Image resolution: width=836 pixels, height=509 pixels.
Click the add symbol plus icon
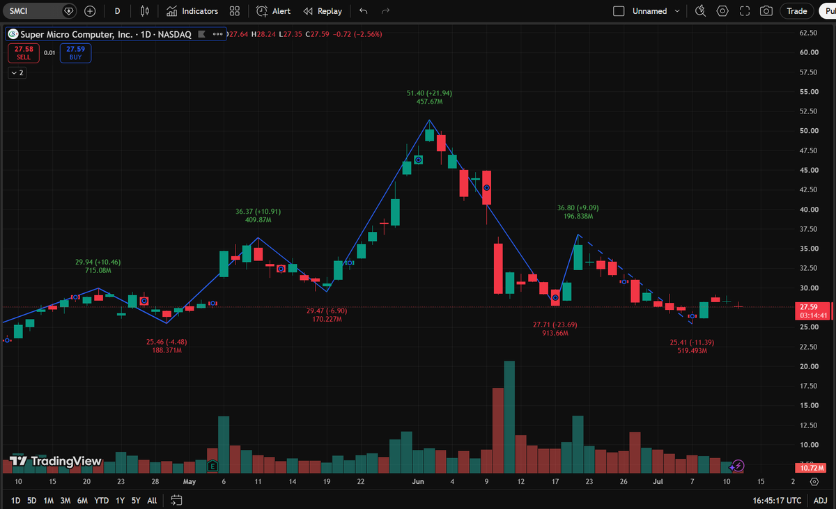pyautogui.click(x=90, y=11)
